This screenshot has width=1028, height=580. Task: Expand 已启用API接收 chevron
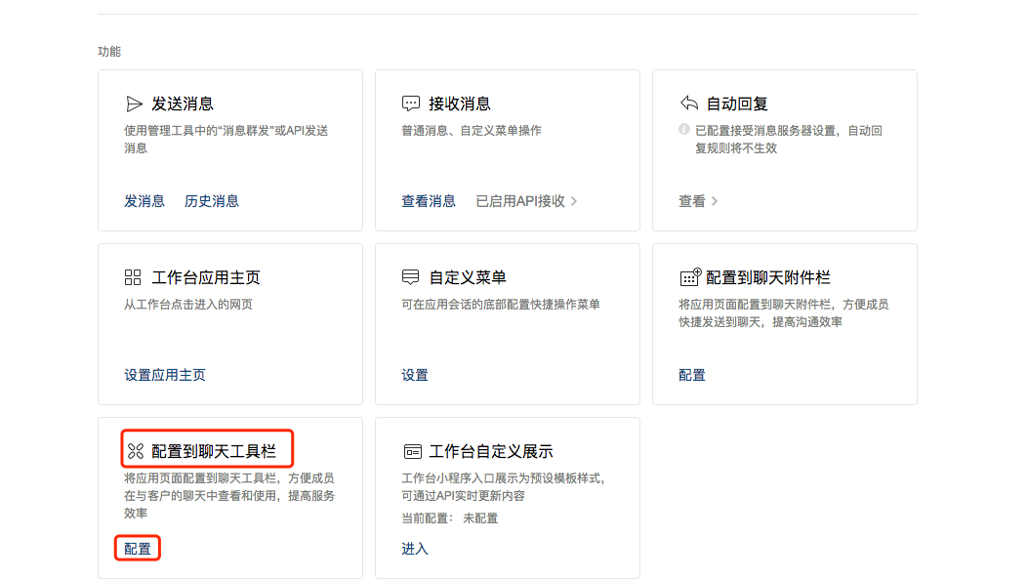[574, 201]
